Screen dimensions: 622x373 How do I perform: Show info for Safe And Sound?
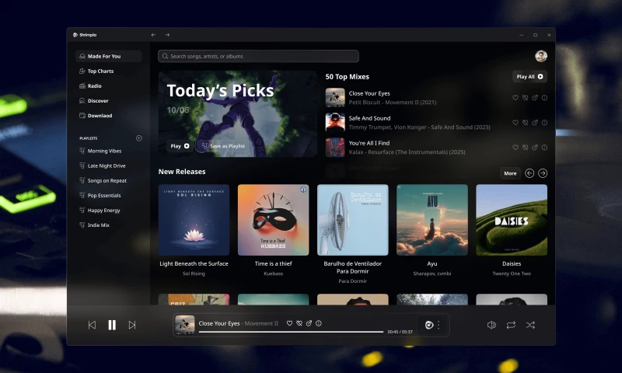[x=545, y=123]
